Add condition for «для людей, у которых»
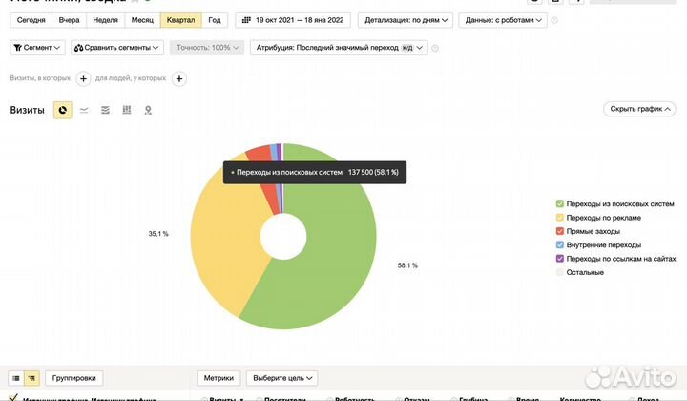The image size is (687, 401). [179, 79]
